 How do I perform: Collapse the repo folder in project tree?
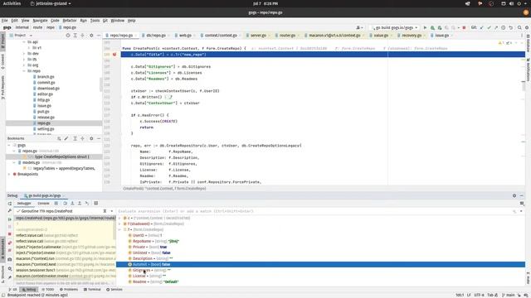click(24, 71)
